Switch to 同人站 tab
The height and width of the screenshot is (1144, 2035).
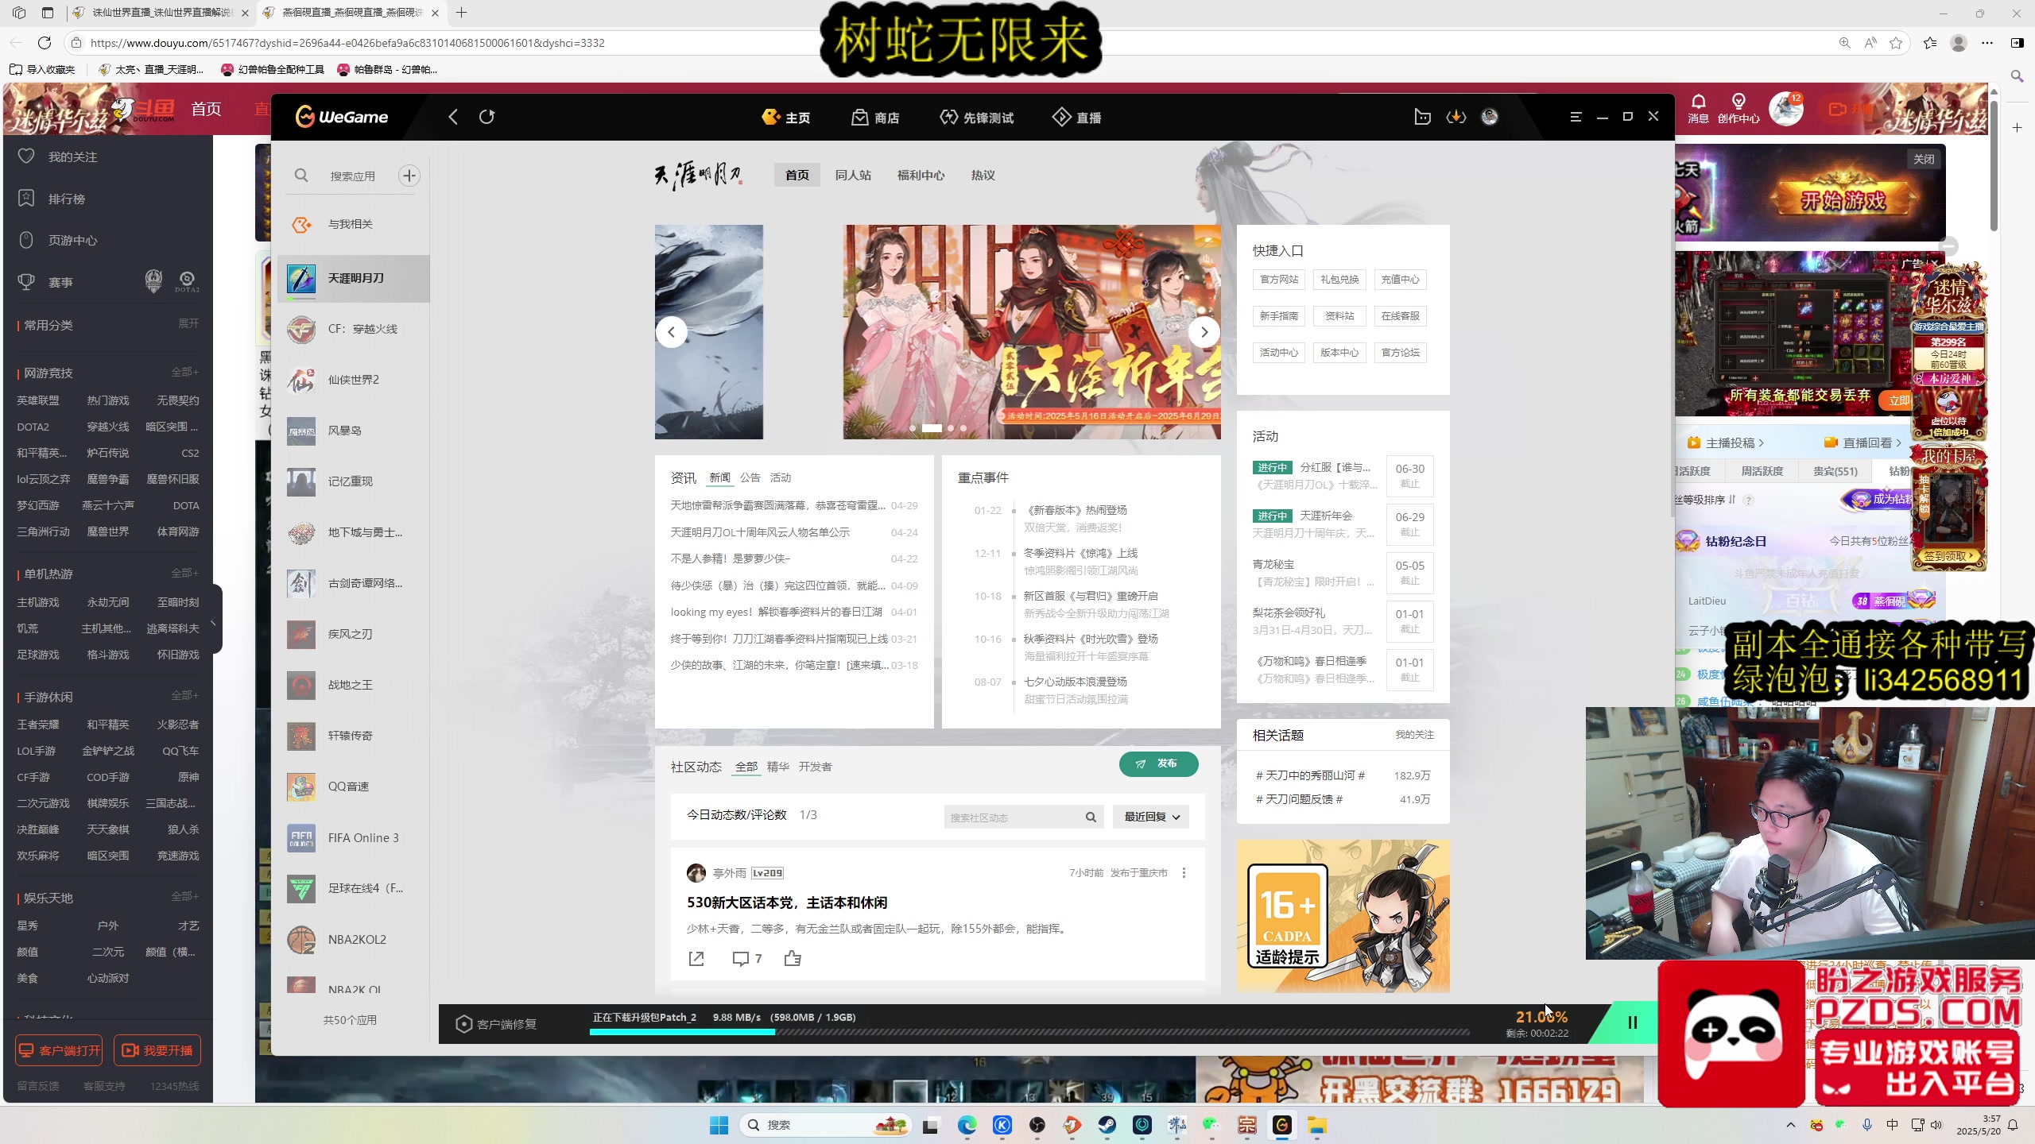tap(853, 175)
